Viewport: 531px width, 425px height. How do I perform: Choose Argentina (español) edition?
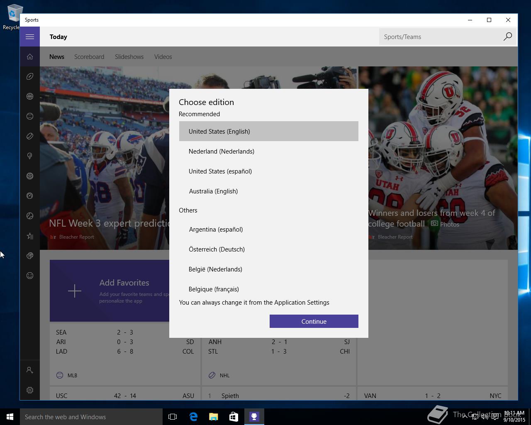click(269, 229)
